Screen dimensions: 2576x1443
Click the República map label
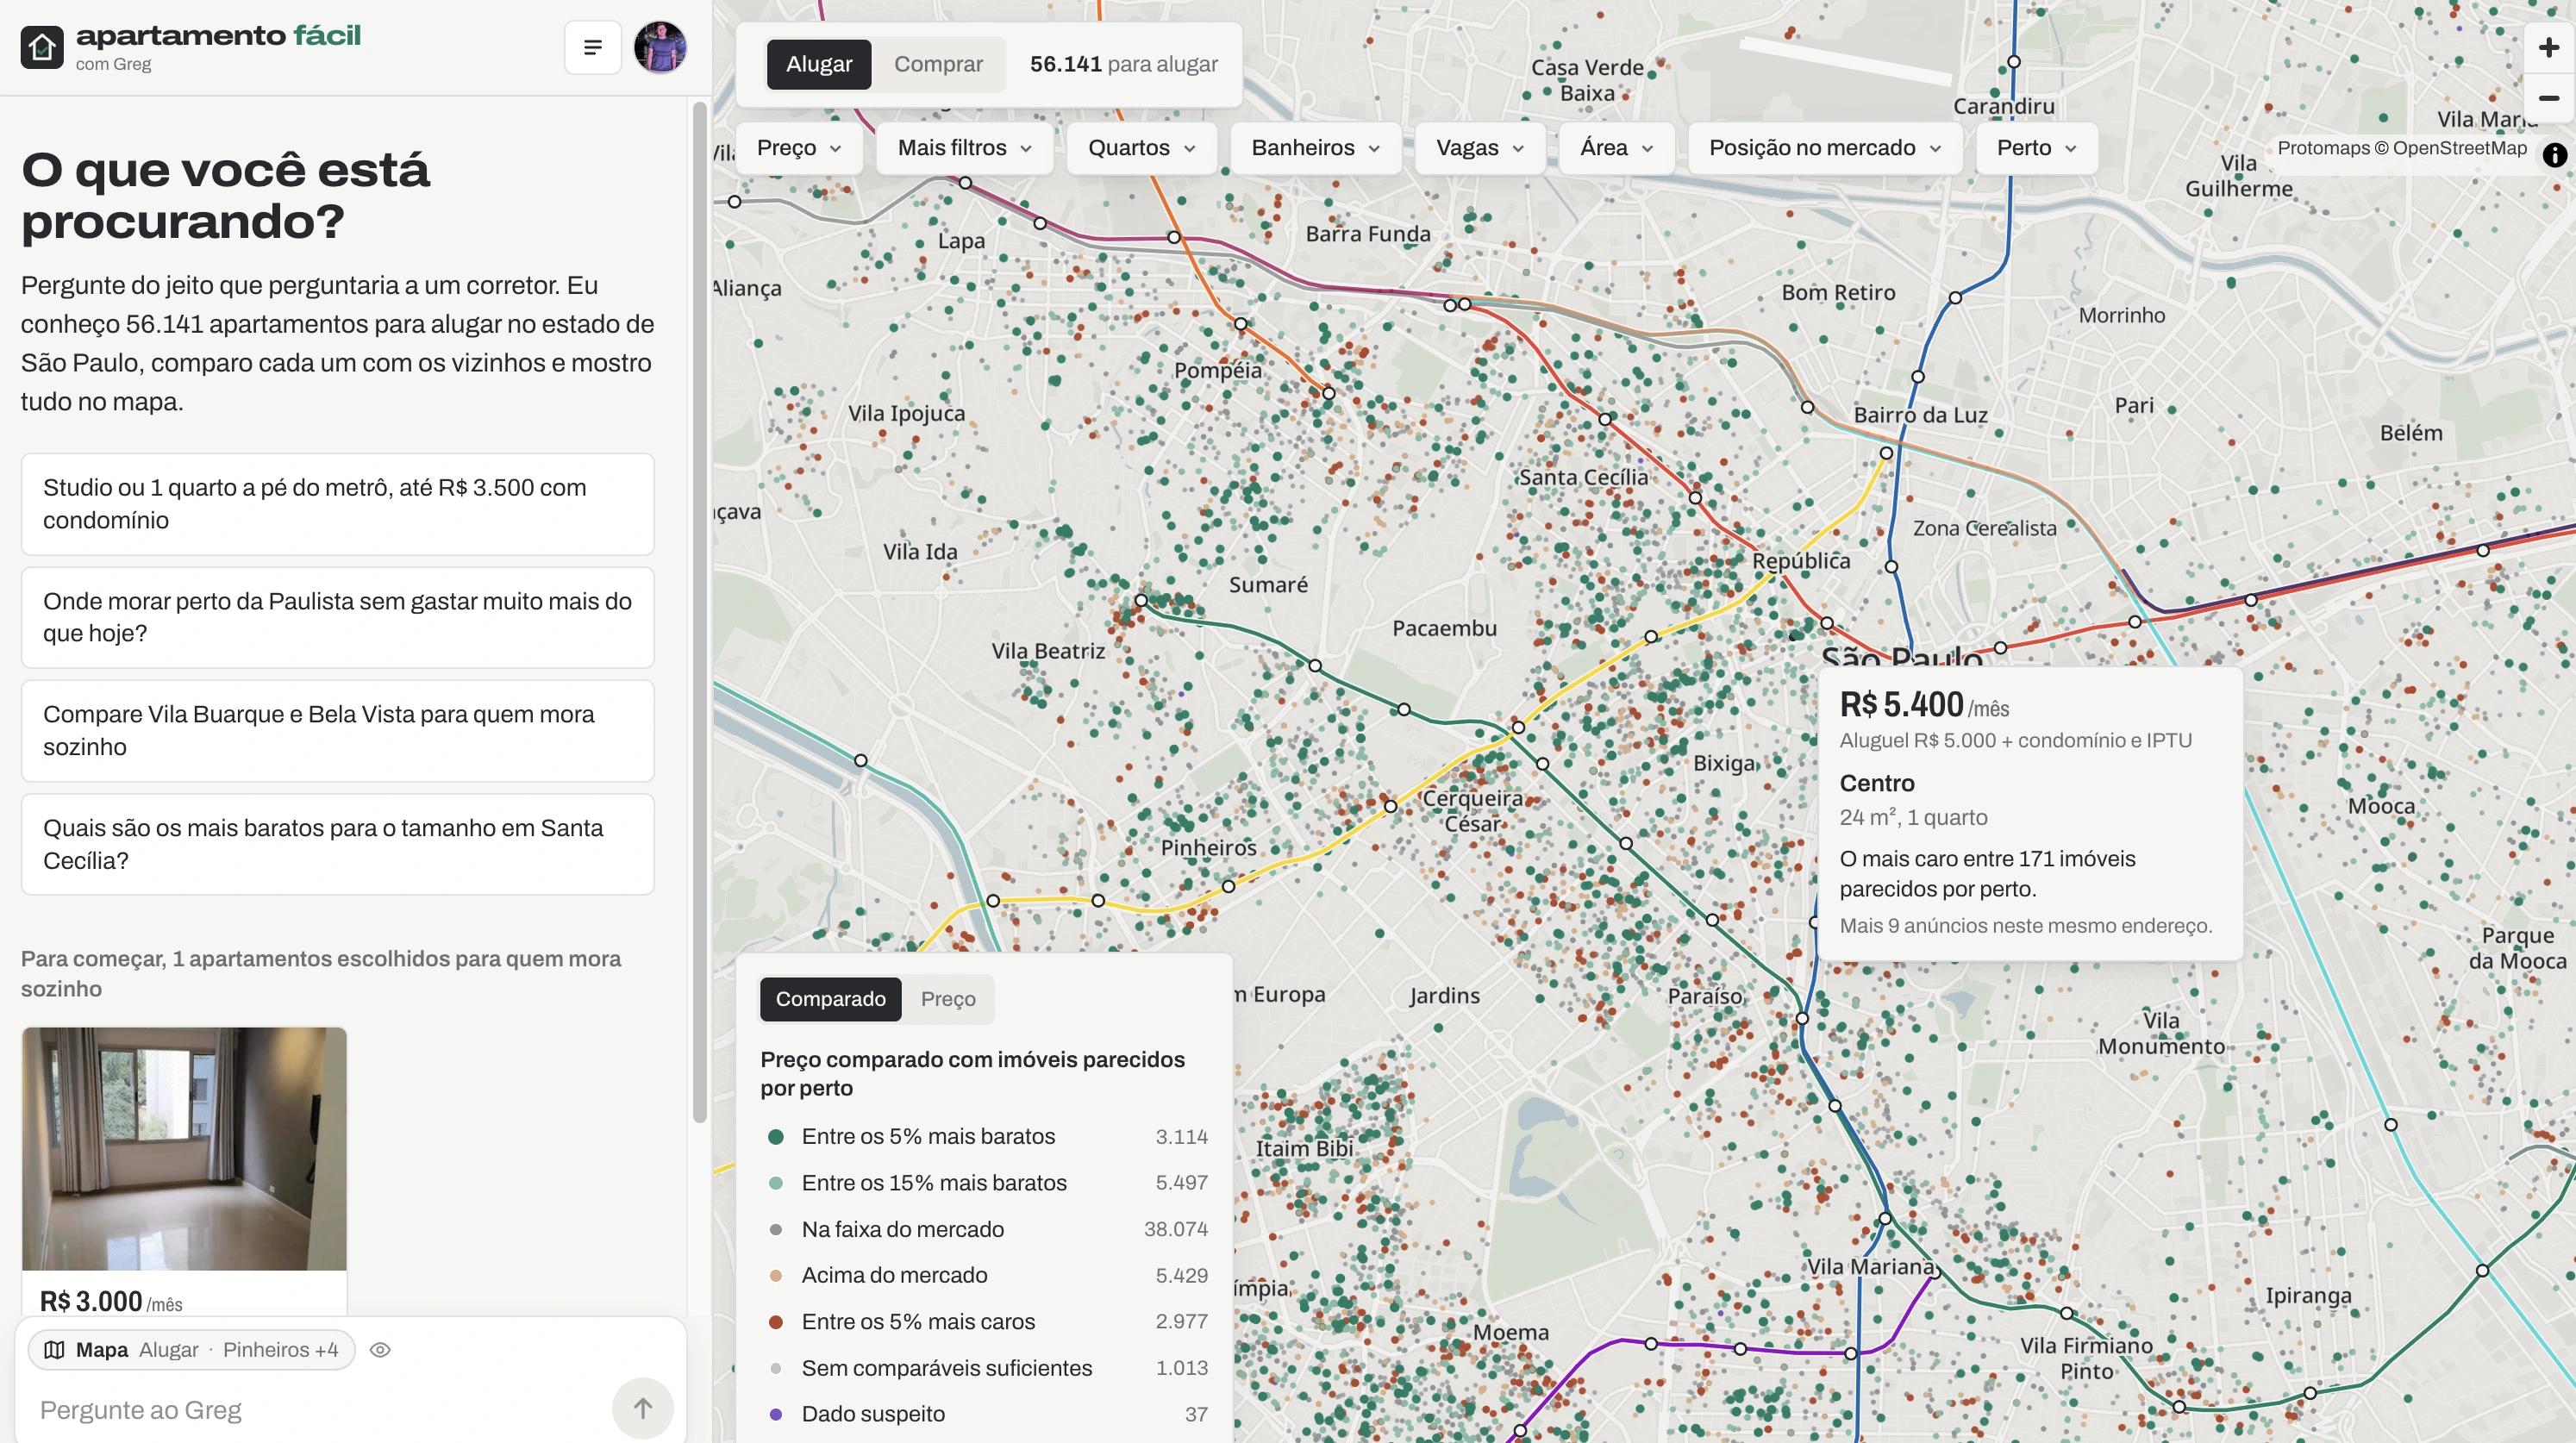click(x=1800, y=560)
